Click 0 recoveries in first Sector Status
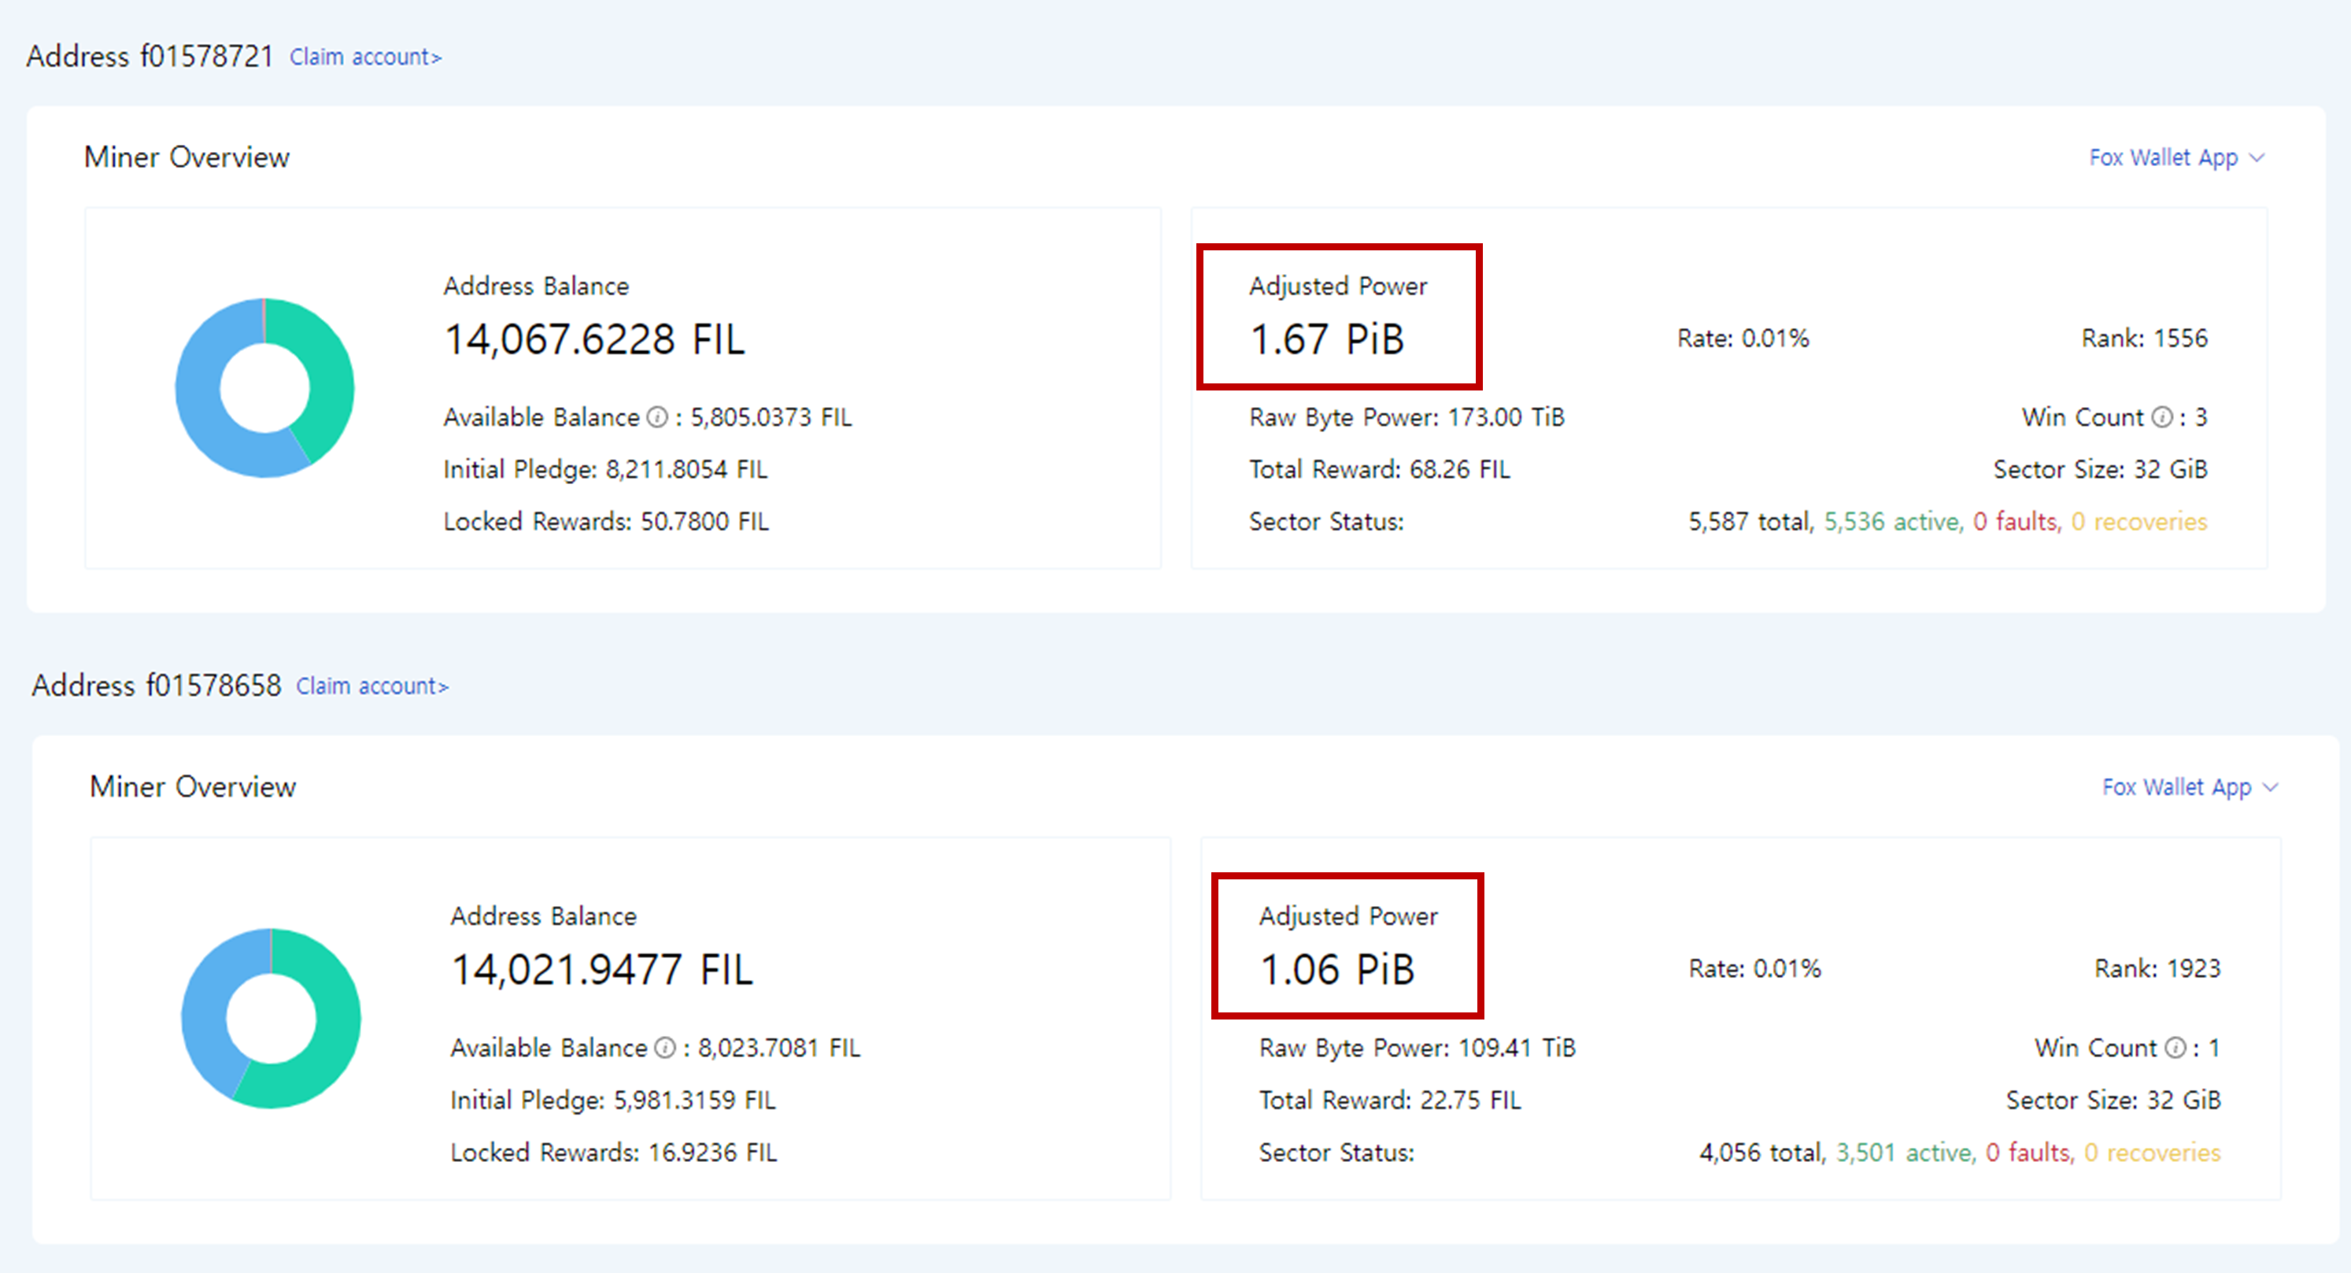The image size is (2351, 1273). (x=2138, y=522)
